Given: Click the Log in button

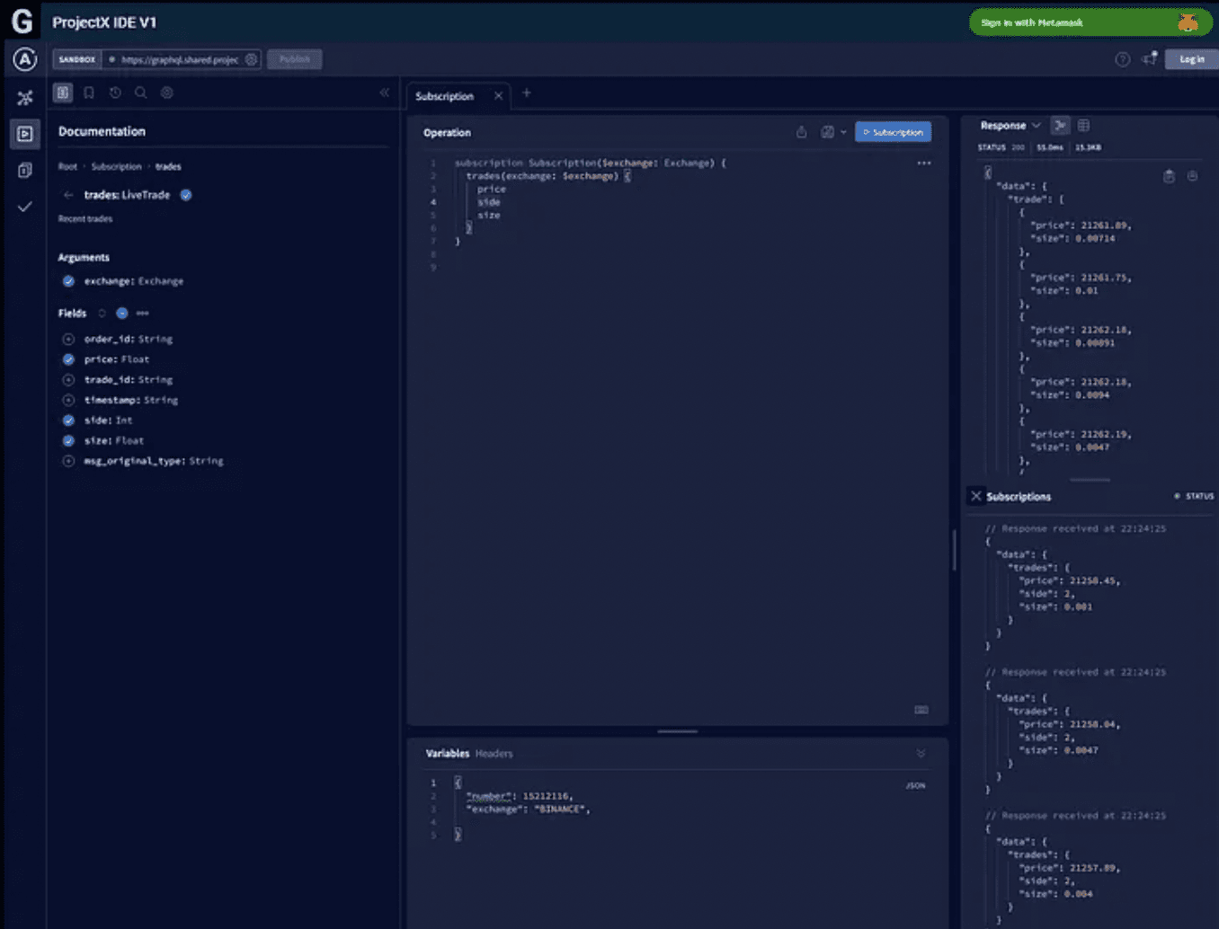Looking at the screenshot, I should tap(1191, 59).
